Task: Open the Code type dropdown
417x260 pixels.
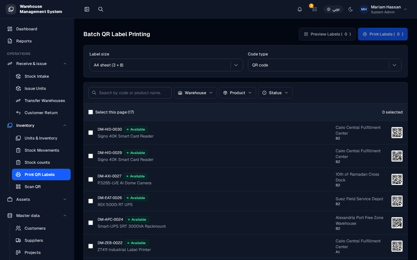Action: [325, 65]
